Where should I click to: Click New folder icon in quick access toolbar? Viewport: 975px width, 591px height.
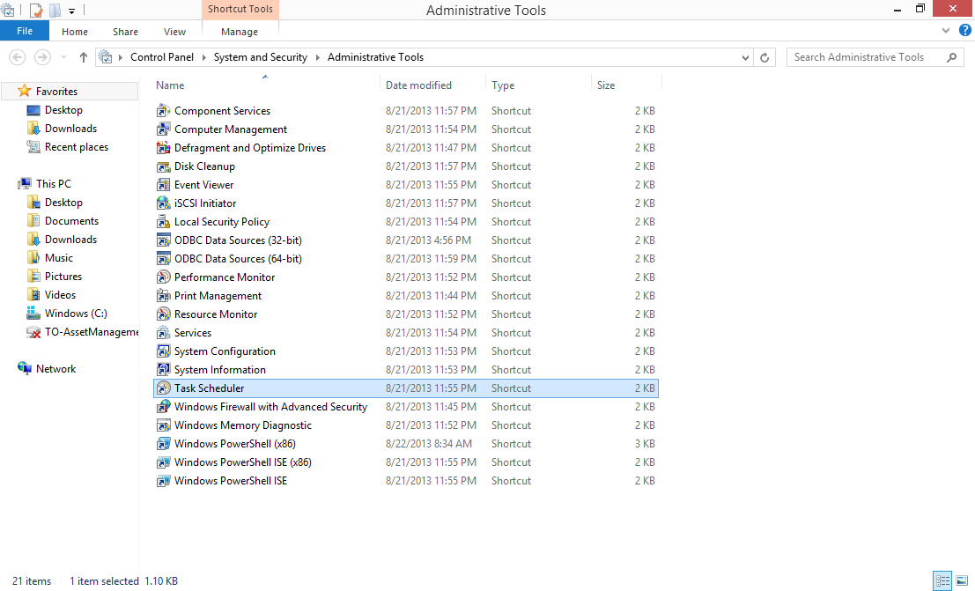point(55,11)
